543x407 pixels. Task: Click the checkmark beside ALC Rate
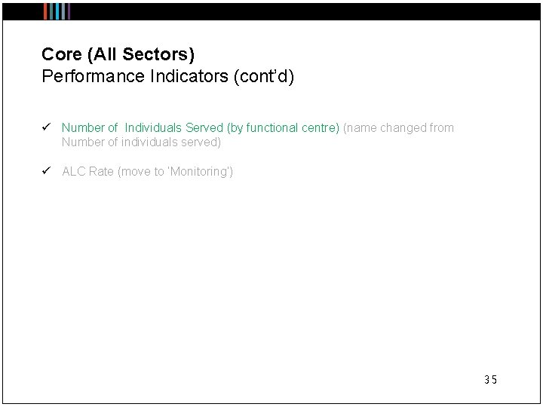[x=47, y=170]
